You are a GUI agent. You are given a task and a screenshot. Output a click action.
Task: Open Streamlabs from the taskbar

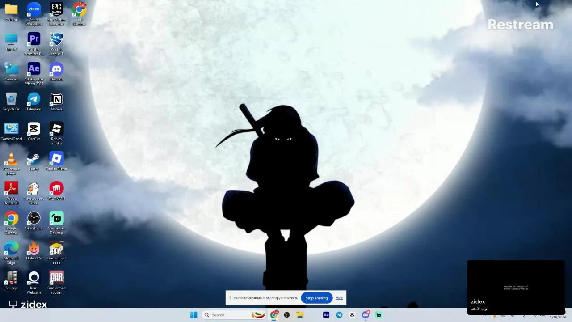[x=379, y=315]
